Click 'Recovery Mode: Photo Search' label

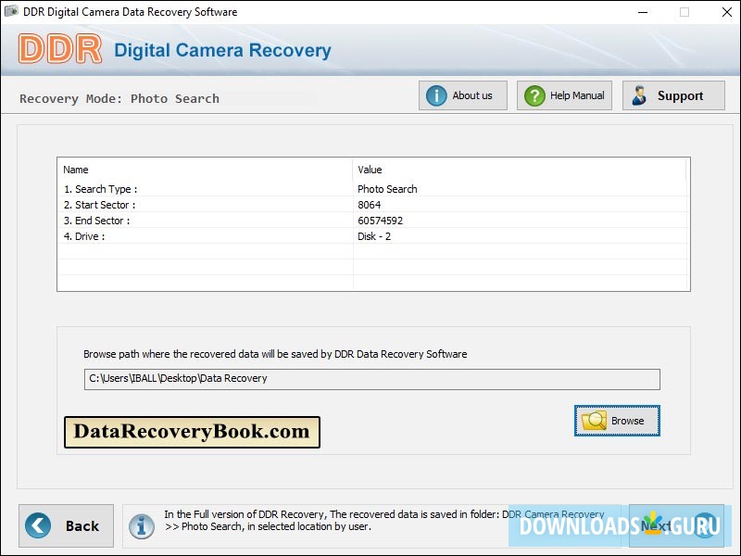[x=119, y=99]
